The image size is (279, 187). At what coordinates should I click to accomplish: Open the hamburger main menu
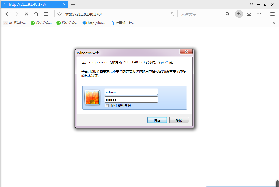point(272,14)
